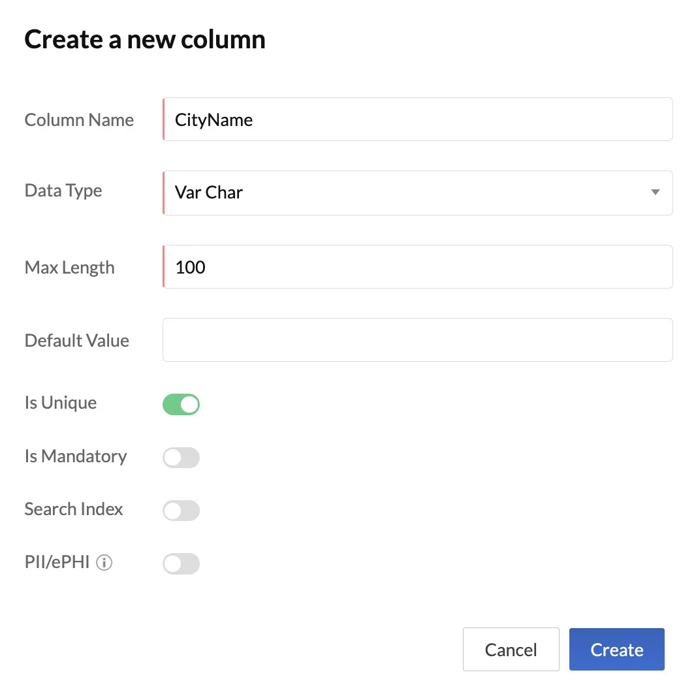Click the Is Unique label text
Viewport: 696px width, 696px height.
tap(61, 403)
